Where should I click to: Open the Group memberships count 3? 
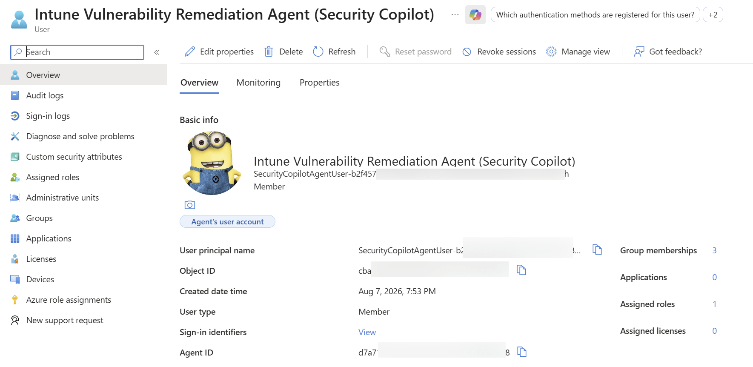point(714,250)
